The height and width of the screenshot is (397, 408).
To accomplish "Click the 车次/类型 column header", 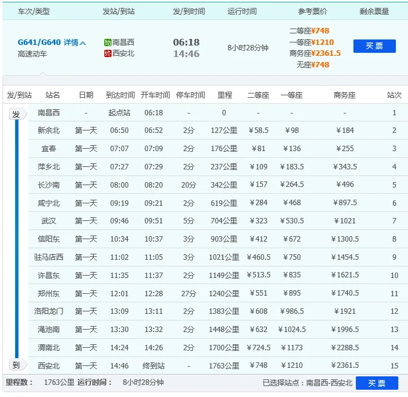I will [x=34, y=11].
